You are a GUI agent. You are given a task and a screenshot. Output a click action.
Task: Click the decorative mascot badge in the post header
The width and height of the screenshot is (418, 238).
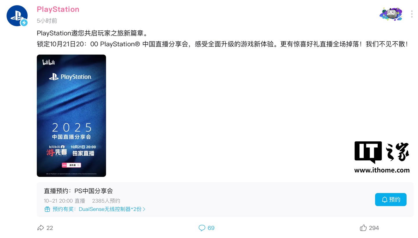[391, 14]
